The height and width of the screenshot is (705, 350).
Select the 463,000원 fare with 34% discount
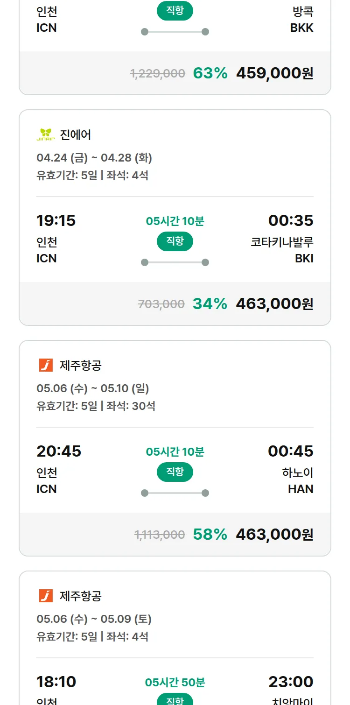pyautogui.click(x=274, y=304)
